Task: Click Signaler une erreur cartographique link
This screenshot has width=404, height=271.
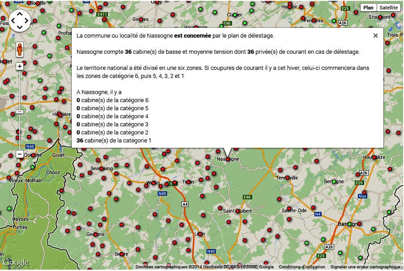Action: (365, 267)
